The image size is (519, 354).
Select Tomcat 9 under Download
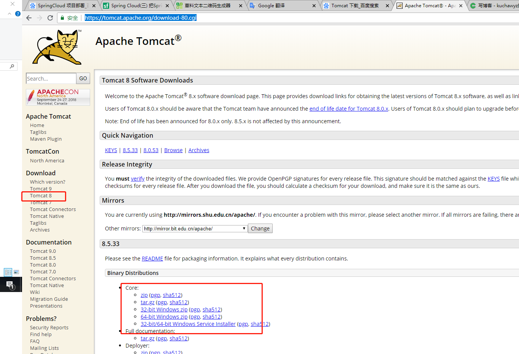(41, 189)
